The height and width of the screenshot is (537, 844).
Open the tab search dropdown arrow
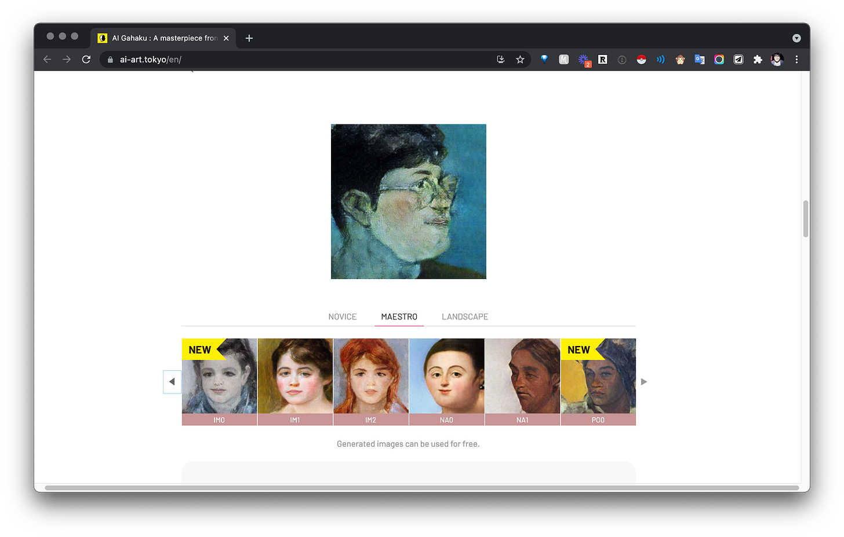point(796,38)
